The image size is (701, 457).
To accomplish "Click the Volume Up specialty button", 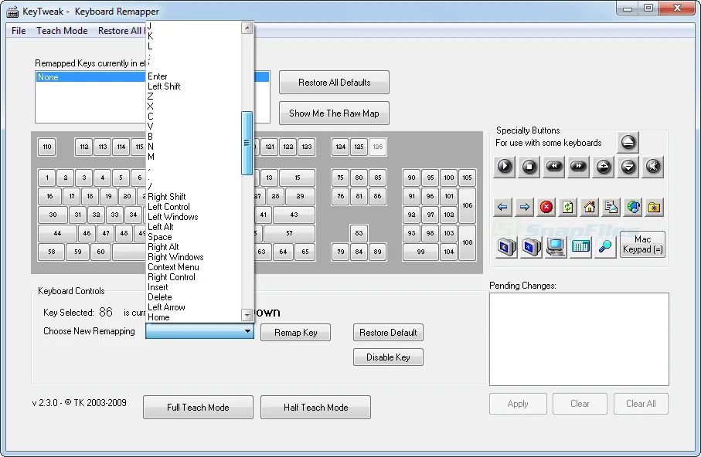I will tap(604, 167).
